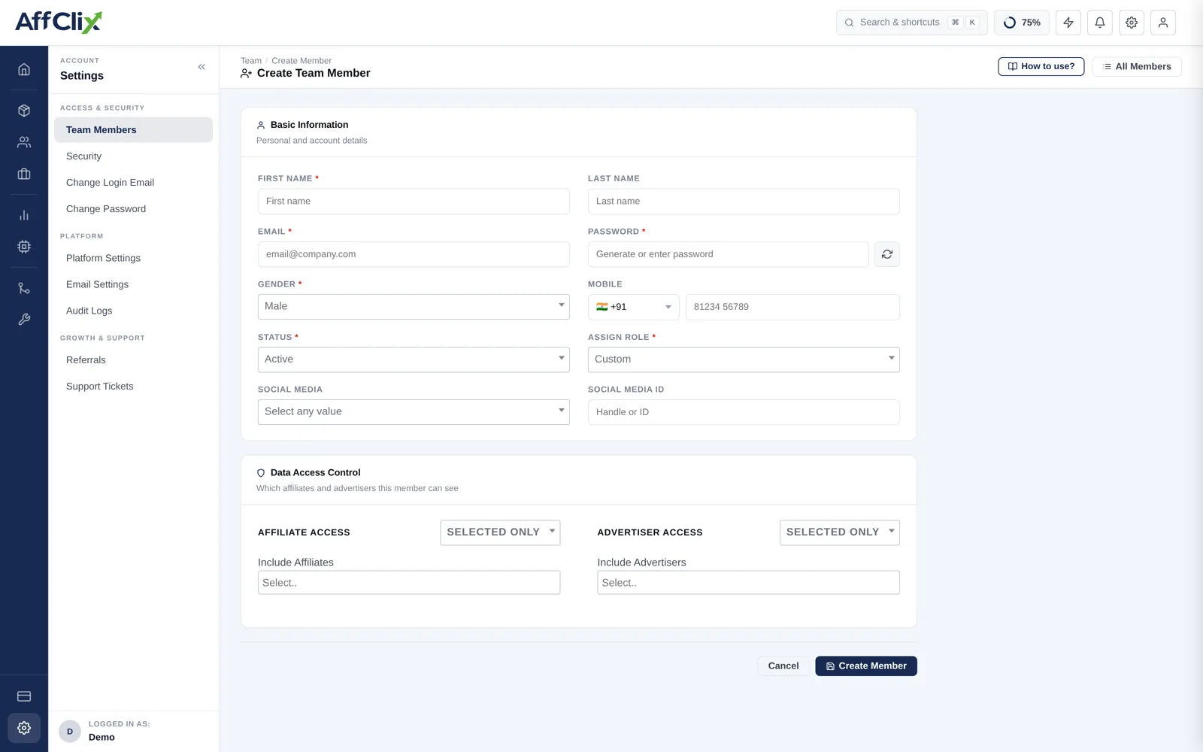Image resolution: width=1203 pixels, height=752 pixels.
Task: Open the Status dropdown showing Active
Action: (x=414, y=359)
